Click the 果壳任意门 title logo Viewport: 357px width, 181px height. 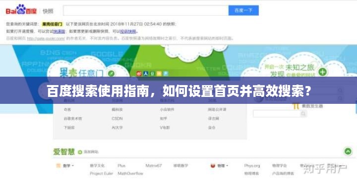tap(81, 73)
